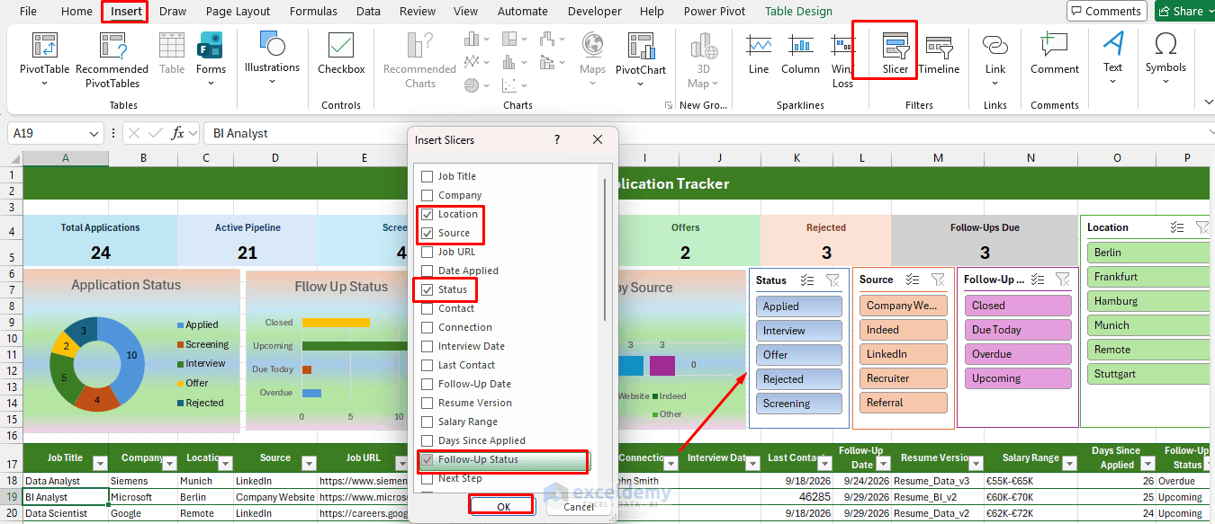Clear filter on Source slicer
The image size is (1215, 524).
click(938, 280)
